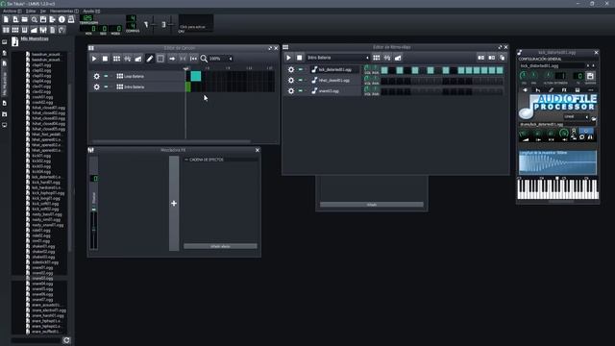Add beat/bassline track in Song Editor
This screenshot has width=615, height=346.
[x=116, y=59]
